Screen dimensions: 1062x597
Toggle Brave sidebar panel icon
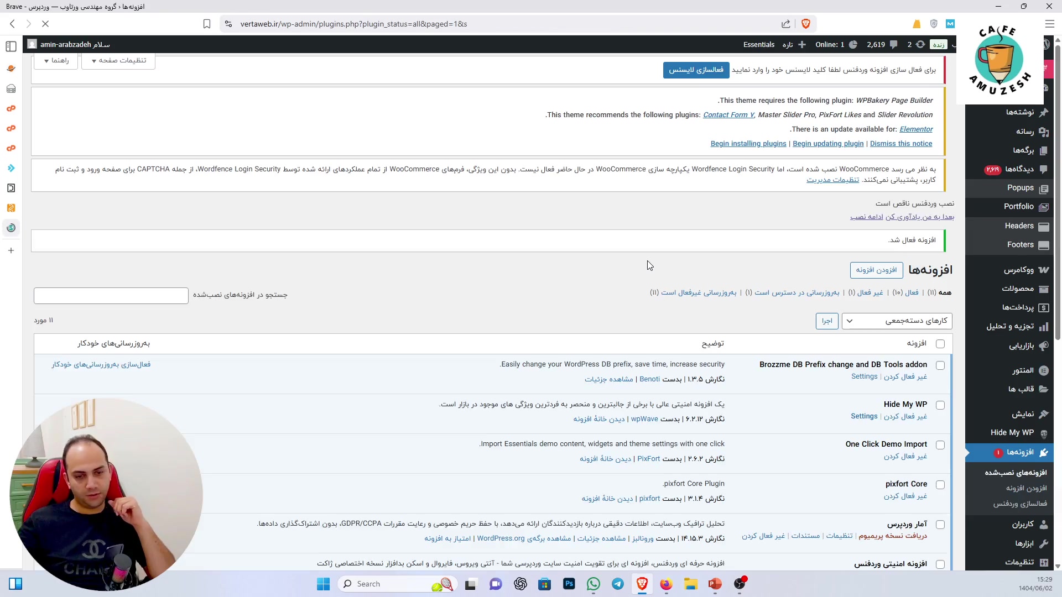[11, 46]
